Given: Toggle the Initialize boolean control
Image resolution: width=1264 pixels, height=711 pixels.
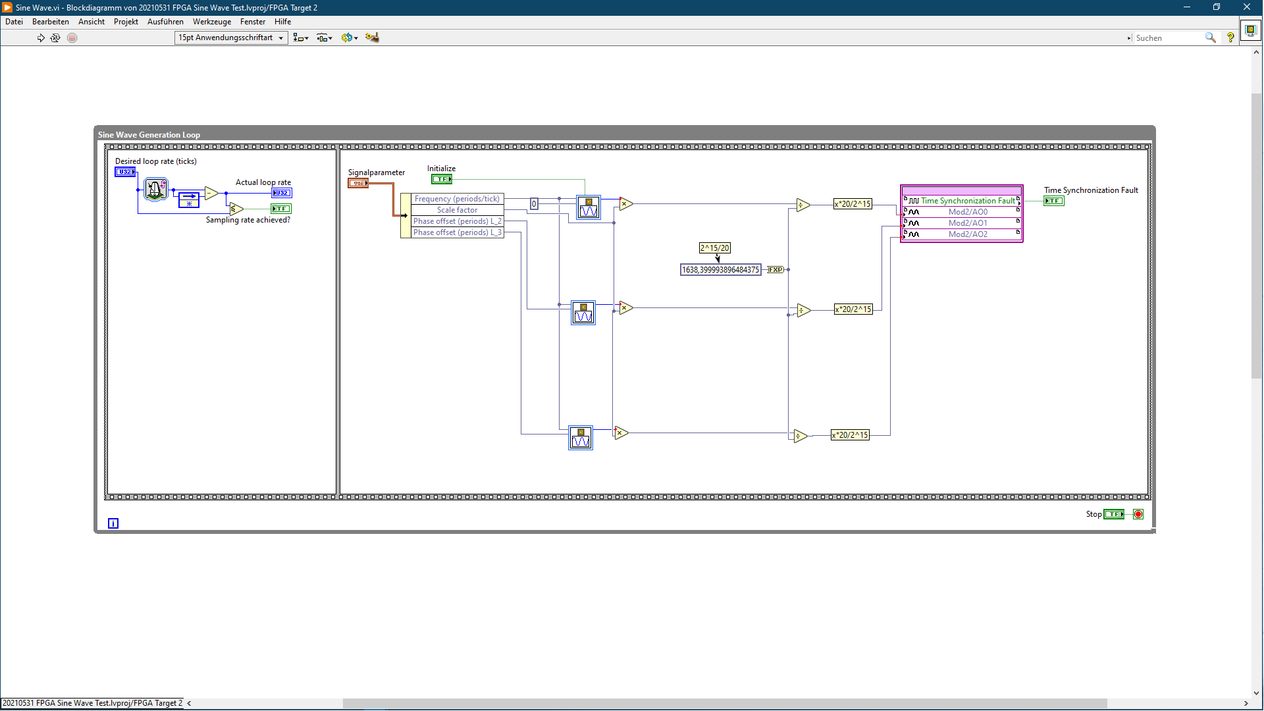Looking at the screenshot, I should [441, 179].
